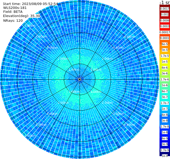Click the 3e-9 color scale value
This screenshot has height=159, width=170.
165,144
